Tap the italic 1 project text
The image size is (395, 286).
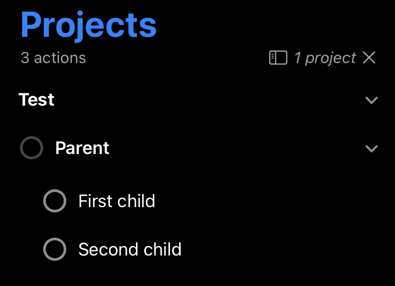[x=325, y=58]
